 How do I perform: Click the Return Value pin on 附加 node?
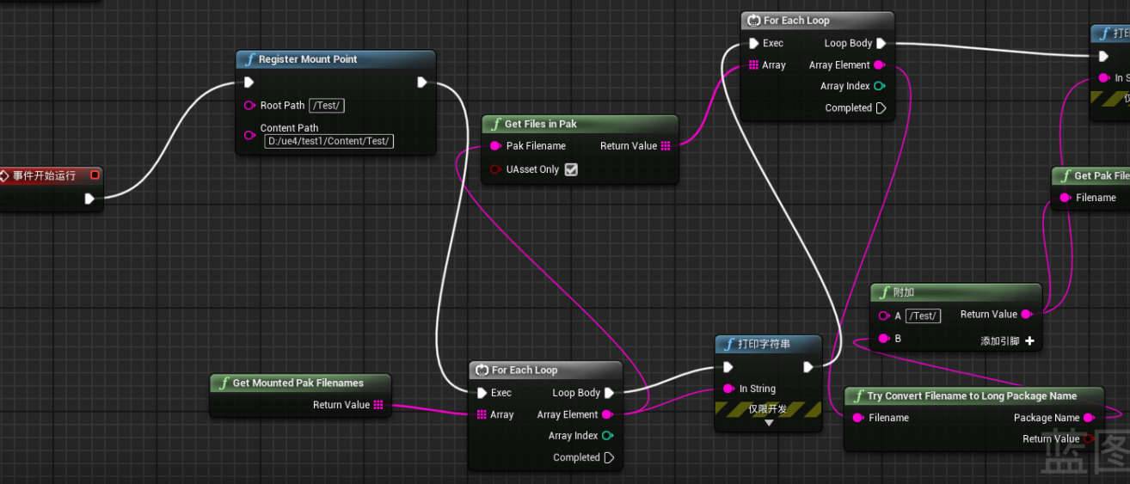(x=1026, y=315)
